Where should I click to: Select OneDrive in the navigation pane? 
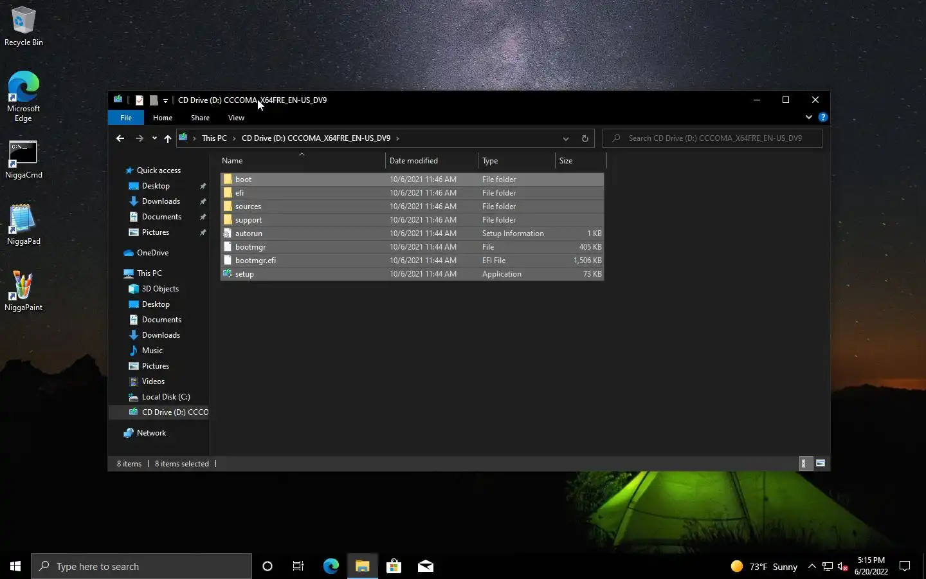coord(152,253)
